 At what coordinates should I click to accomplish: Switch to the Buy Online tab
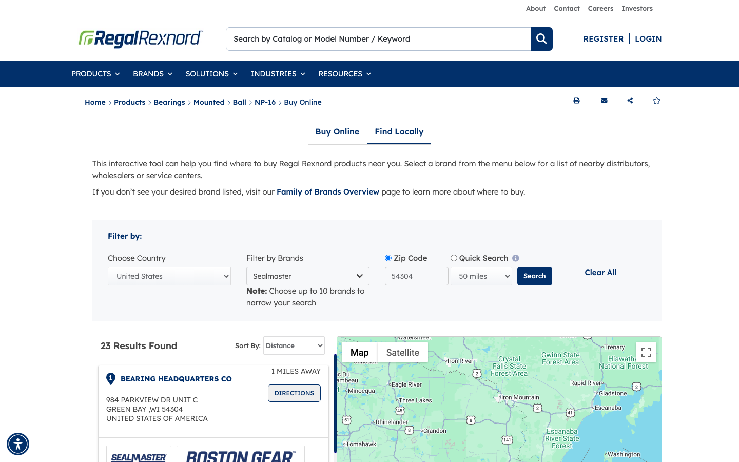coord(337,132)
